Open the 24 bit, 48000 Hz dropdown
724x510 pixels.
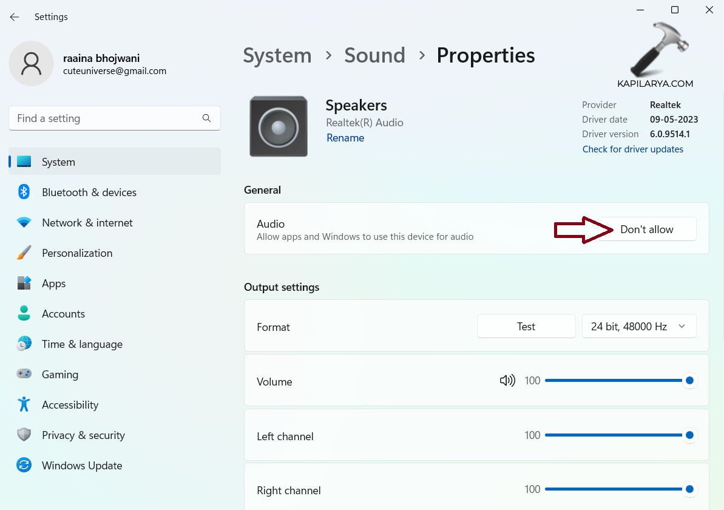point(638,327)
